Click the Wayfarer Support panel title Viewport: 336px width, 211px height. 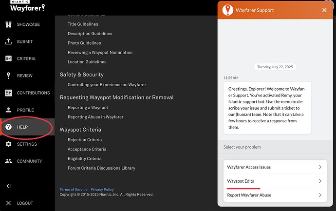click(x=255, y=10)
